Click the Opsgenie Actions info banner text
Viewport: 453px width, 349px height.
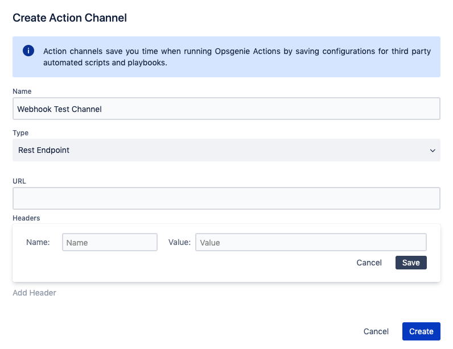coord(237,57)
